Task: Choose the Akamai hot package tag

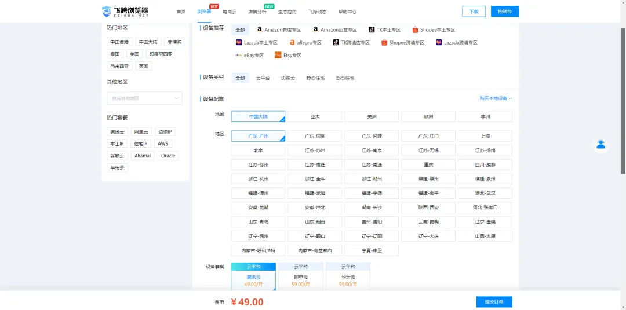Action: coord(143,156)
